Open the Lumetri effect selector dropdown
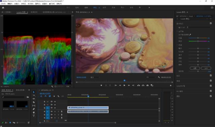The width and height of the screenshot is (215, 127). pyautogui.click(x=194, y=19)
